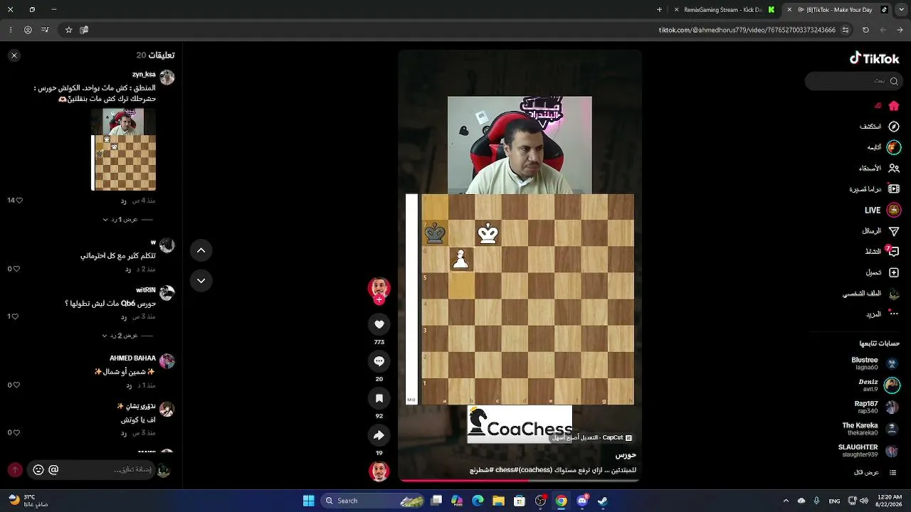This screenshot has height=512, width=911.
Task: Save the video with bookmark button
Action: pyautogui.click(x=379, y=398)
